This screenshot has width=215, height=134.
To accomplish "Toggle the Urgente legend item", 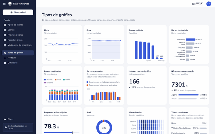I will (x=48, y=83).
